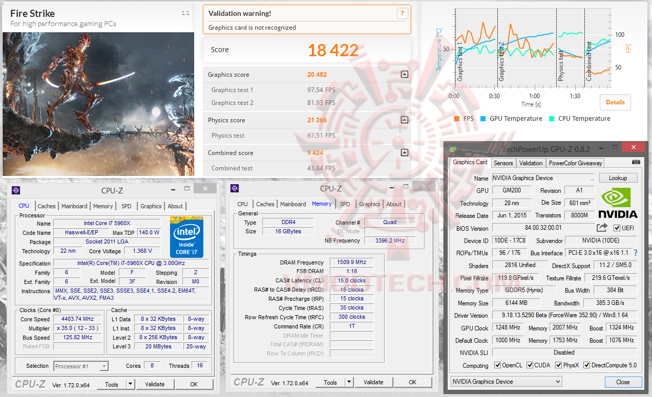This screenshot has width=652, height=397.
Task: Click the GPU Temperature blue legend swatch
Action: click(483, 119)
